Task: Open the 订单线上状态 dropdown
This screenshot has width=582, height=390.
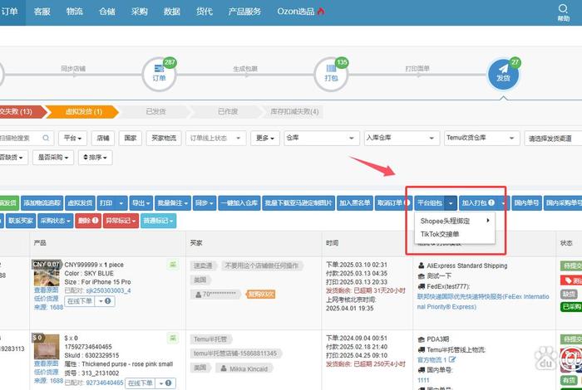Action: (215, 138)
